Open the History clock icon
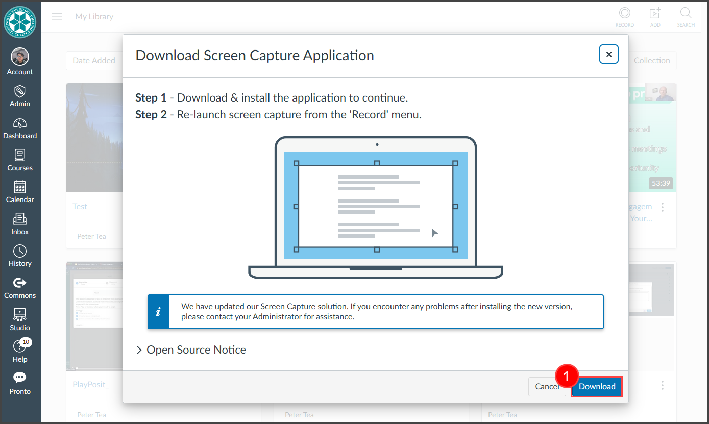Screen dimensions: 709x424 point(20,252)
